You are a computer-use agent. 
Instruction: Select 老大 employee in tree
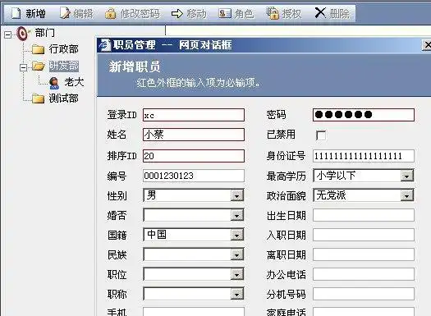74,82
